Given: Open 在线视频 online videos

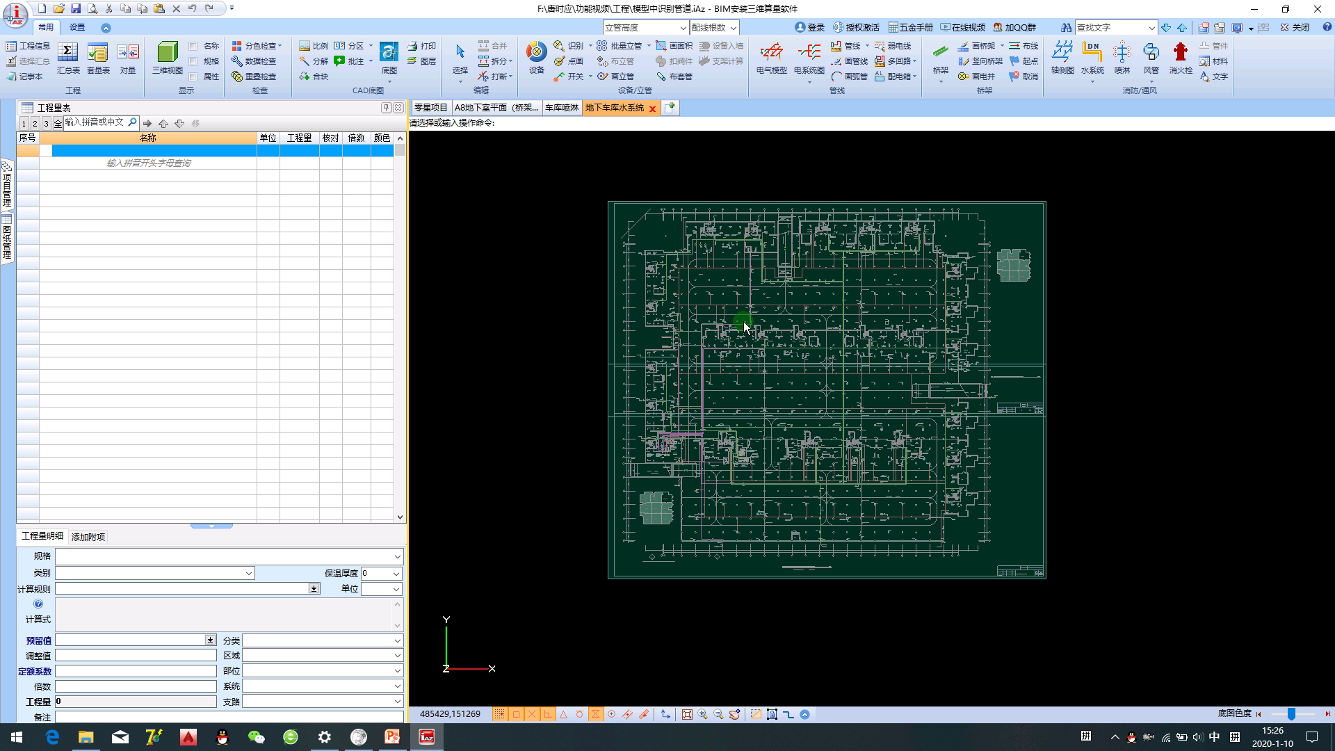Looking at the screenshot, I should pyautogui.click(x=963, y=28).
